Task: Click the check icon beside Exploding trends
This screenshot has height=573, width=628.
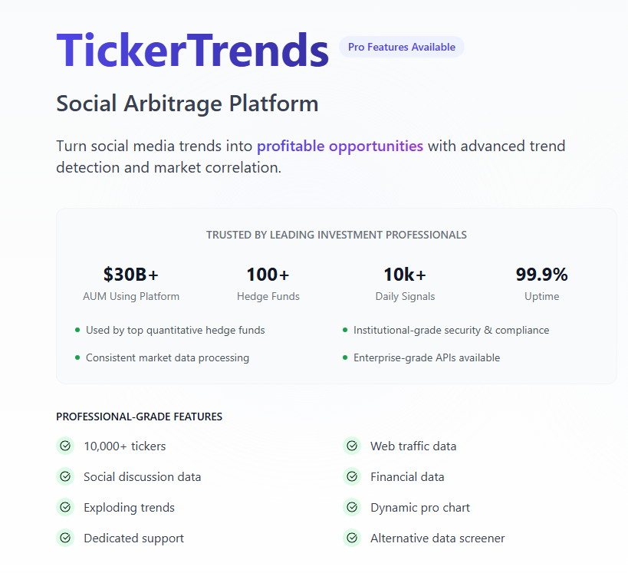Action: (x=65, y=507)
